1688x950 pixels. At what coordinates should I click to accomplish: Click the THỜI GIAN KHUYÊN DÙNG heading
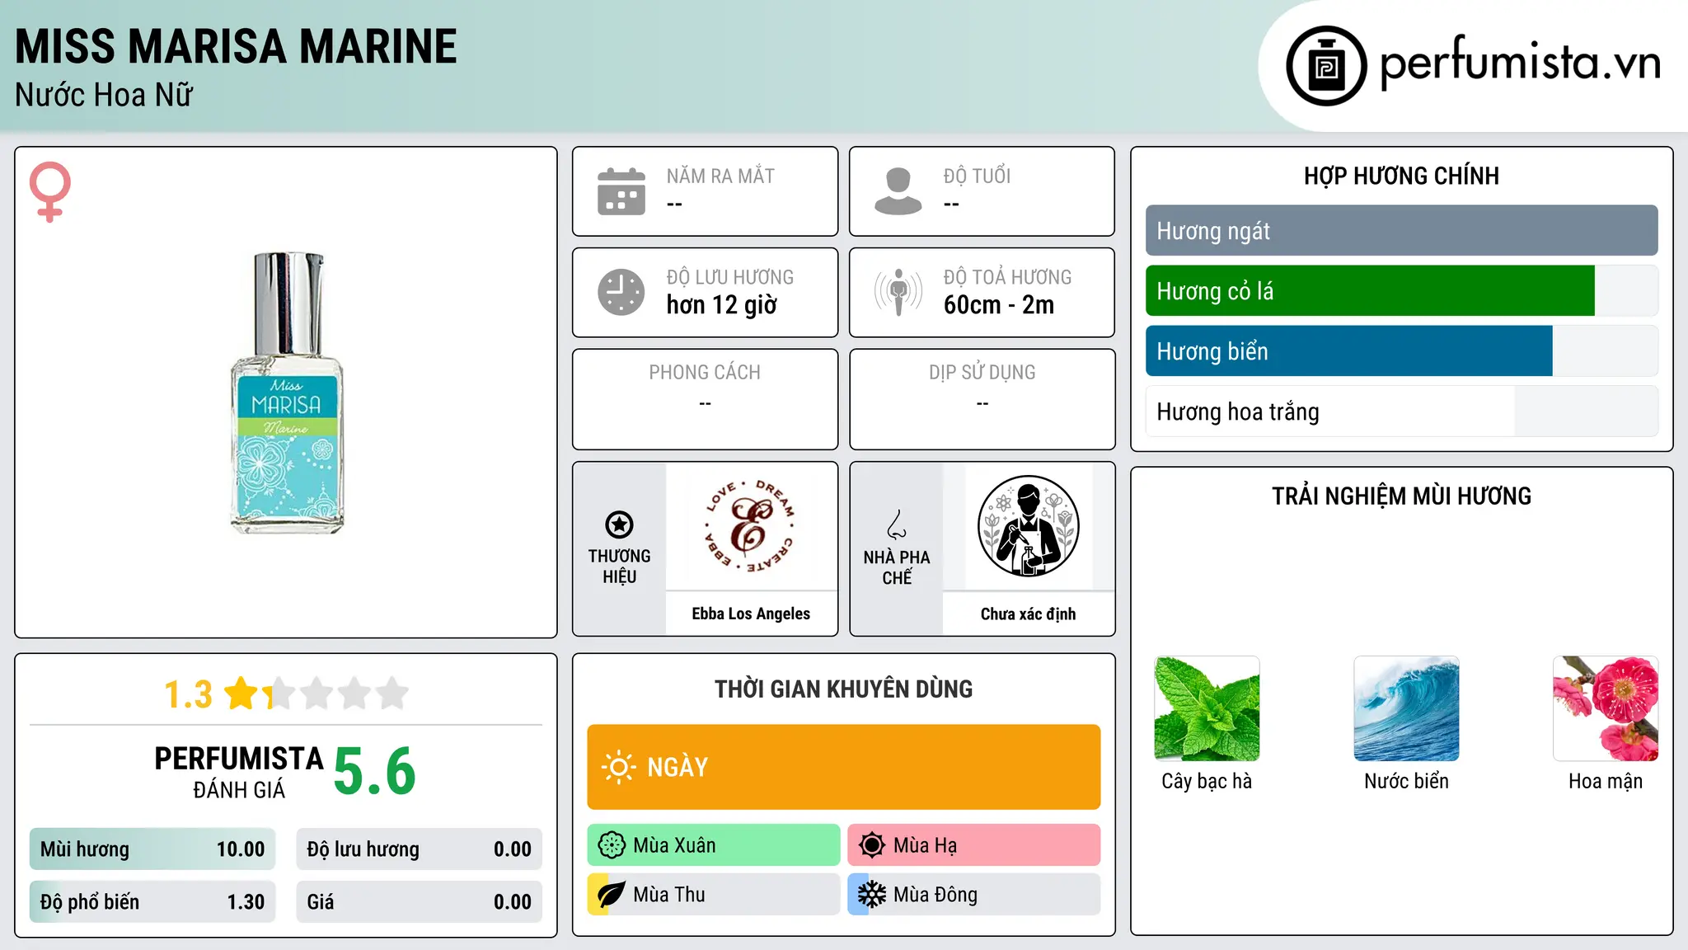pyautogui.click(x=844, y=689)
